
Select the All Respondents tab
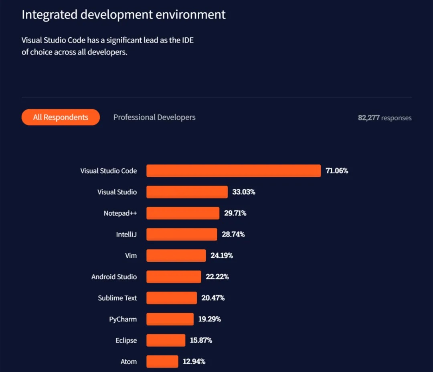[61, 117]
